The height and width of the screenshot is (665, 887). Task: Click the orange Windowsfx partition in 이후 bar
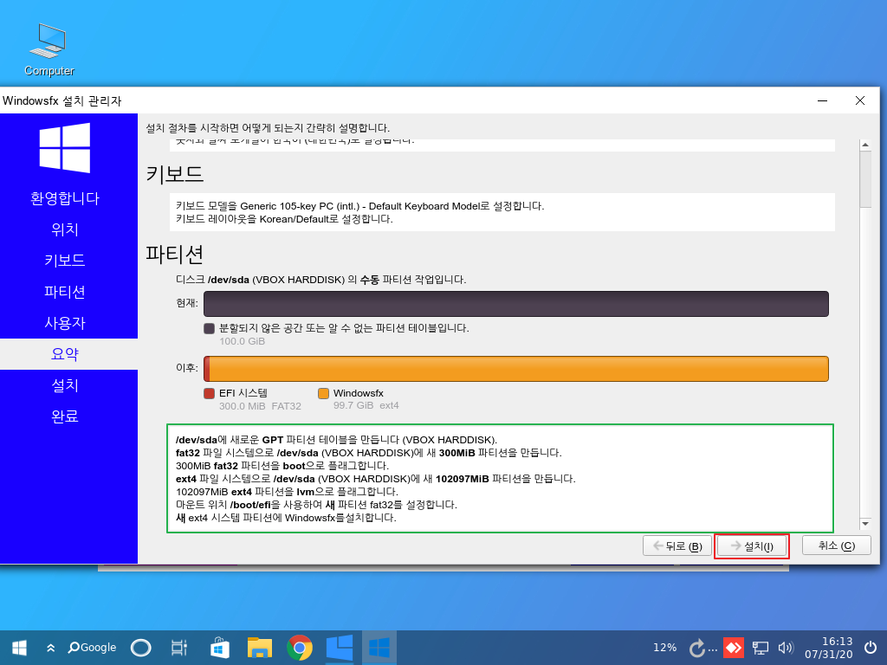519,369
